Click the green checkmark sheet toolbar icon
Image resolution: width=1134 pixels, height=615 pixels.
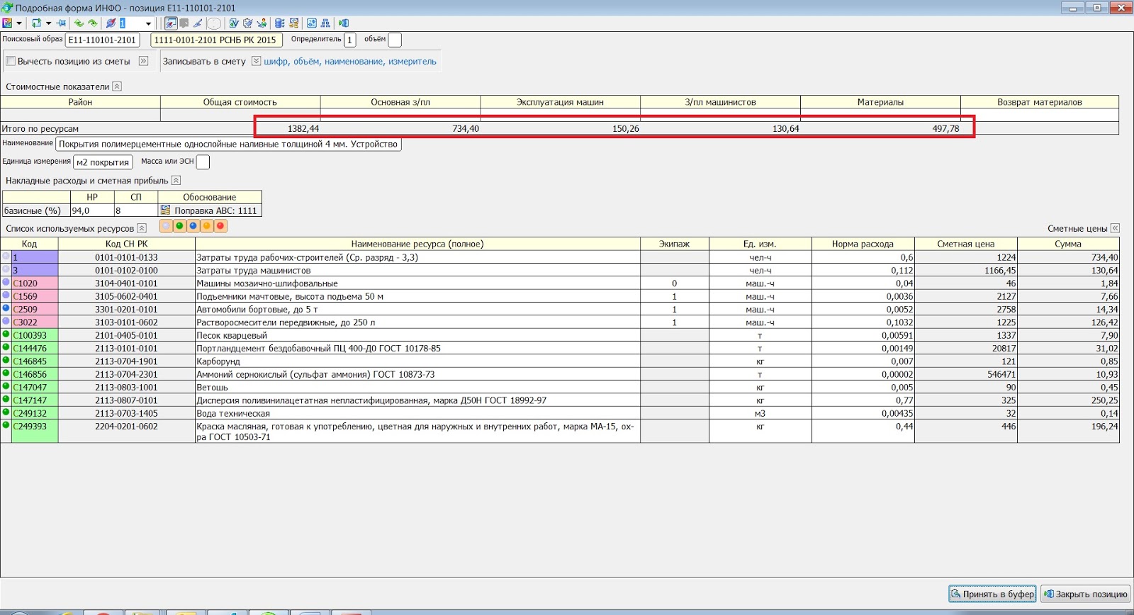point(234,23)
